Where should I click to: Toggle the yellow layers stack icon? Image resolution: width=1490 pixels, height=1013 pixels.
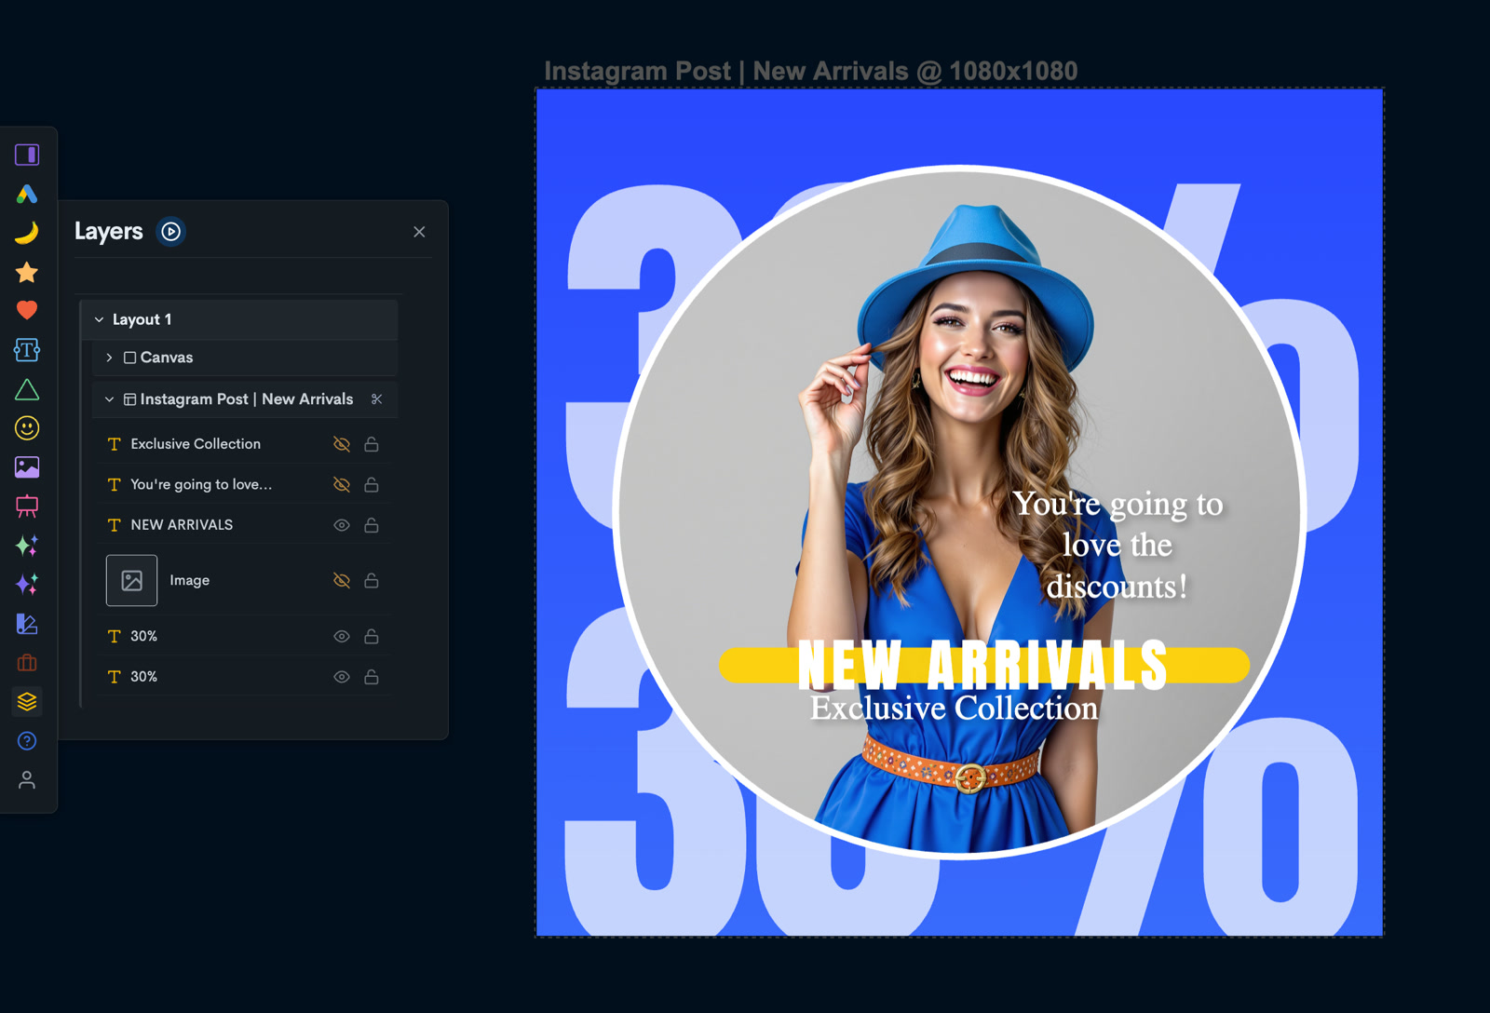pyautogui.click(x=27, y=702)
